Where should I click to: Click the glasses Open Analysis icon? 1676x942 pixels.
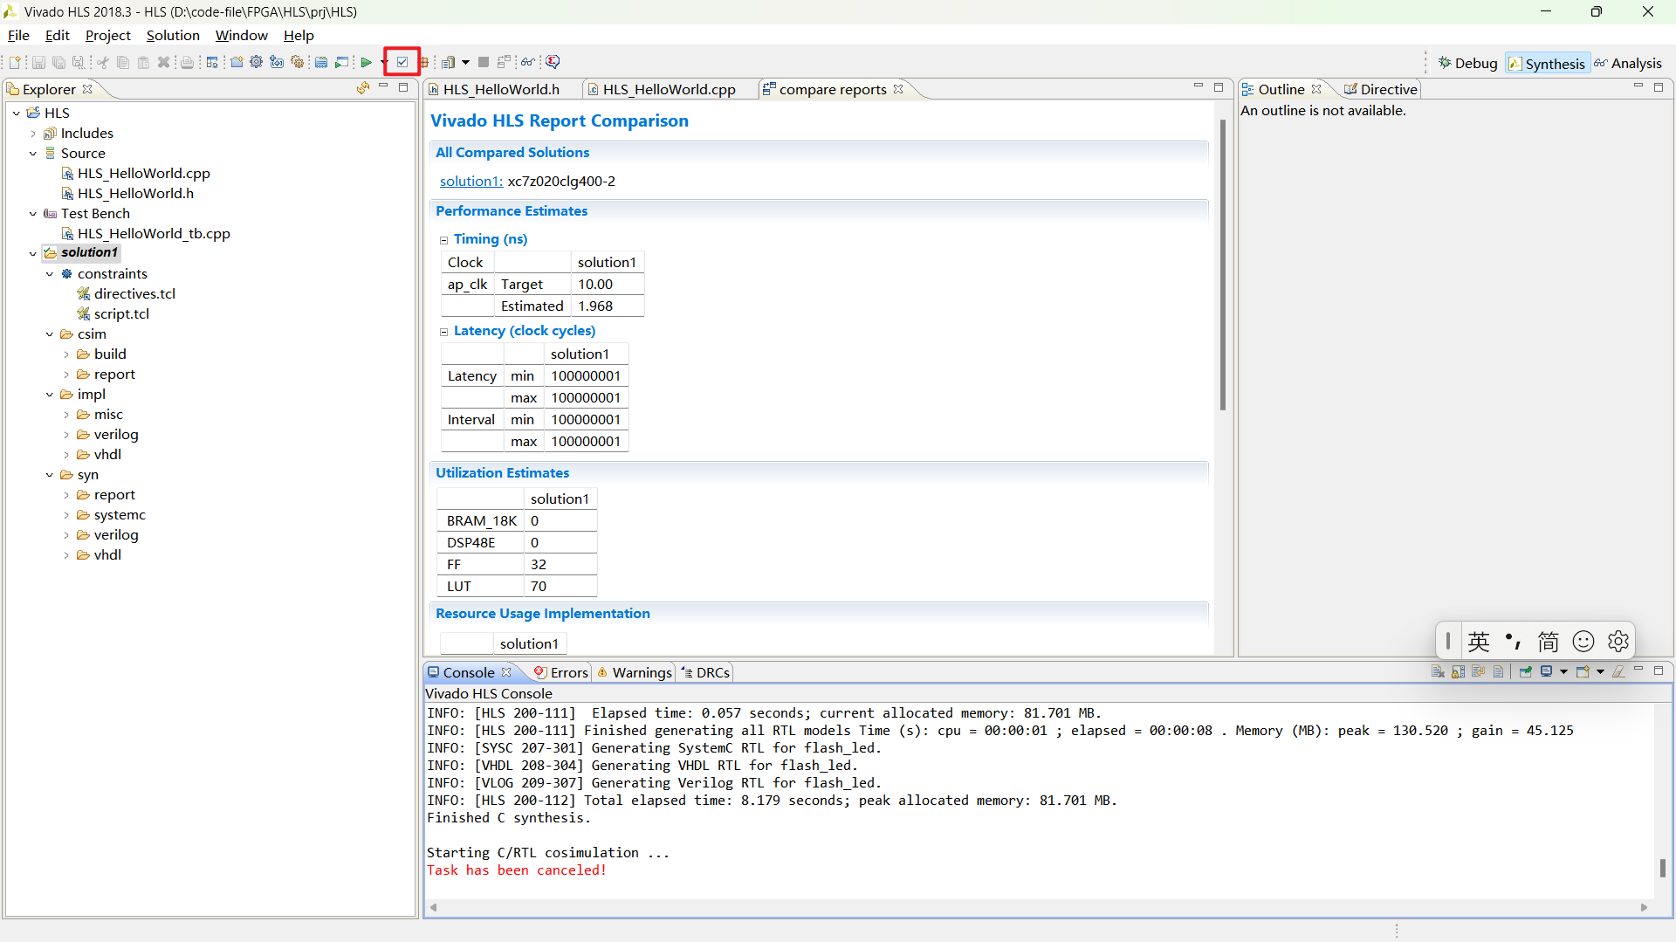528,62
